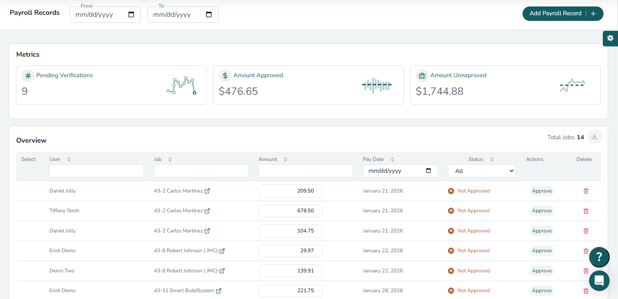618x299 pixels.
Task: Expand the Status filter dropdown
Action: (481, 171)
